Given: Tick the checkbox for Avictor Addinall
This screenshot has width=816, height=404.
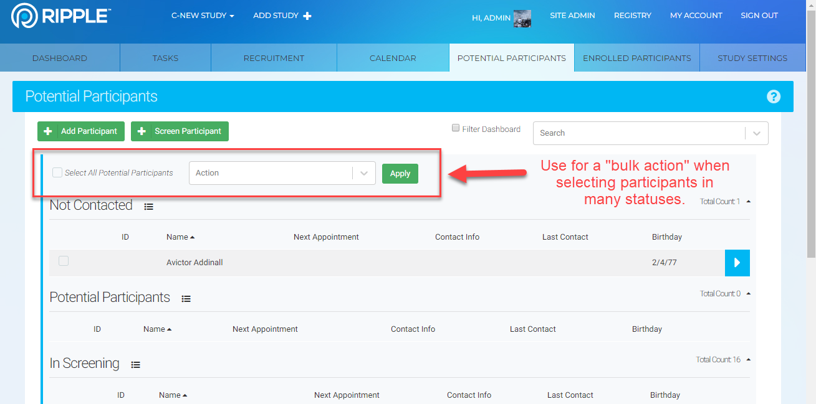Looking at the screenshot, I should point(64,261).
